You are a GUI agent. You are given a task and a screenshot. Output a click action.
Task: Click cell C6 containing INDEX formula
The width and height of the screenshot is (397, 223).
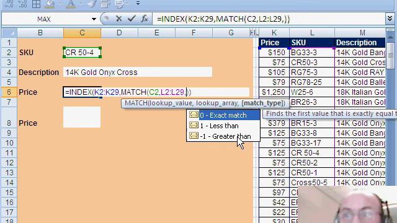pos(82,92)
